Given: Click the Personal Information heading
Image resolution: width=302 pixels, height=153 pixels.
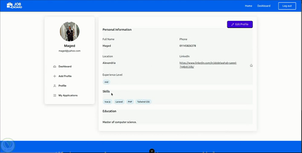Looking at the screenshot, I should pyautogui.click(x=117, y=30).
